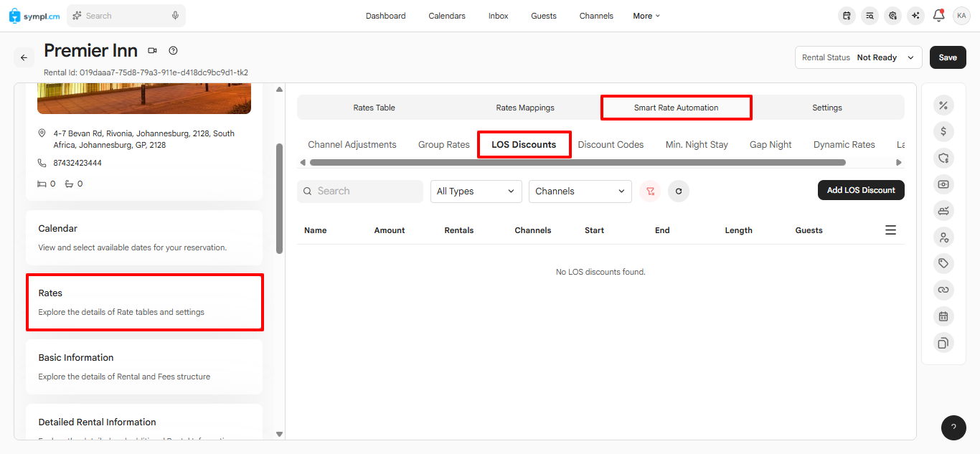
Task: Open the Group Rates sub-tab
Action: click(x=444, y=144)
